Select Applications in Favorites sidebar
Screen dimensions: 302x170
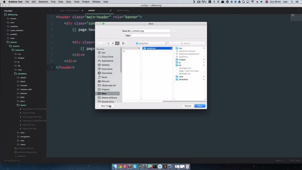coord(108,61)
